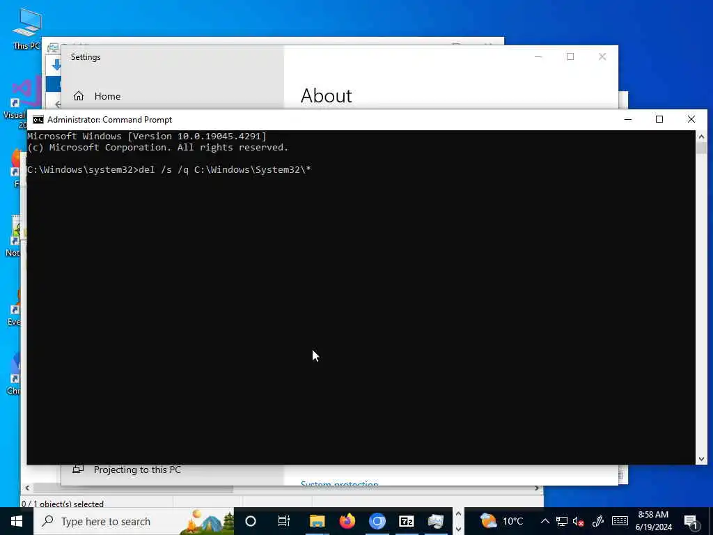Maximize the Command Prompt window
Screen dimensions: 713x535
click(x=659, y=119)
